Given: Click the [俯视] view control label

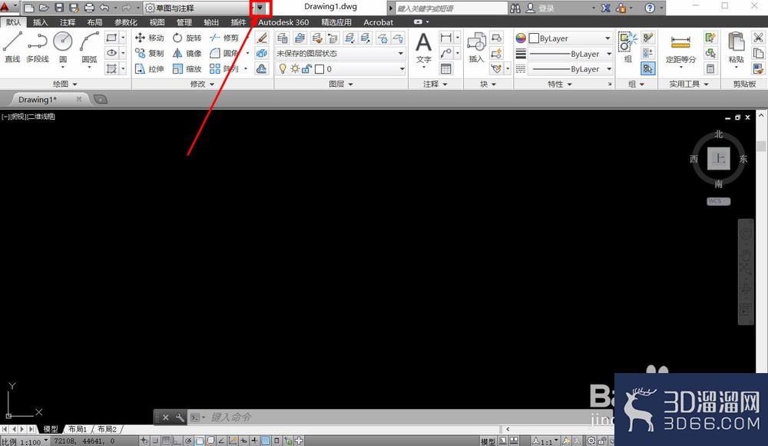Looking at the screenshot, I should tap(18, 117).
